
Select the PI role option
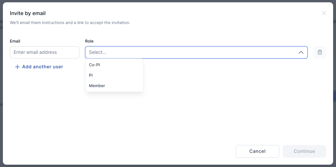91,75
